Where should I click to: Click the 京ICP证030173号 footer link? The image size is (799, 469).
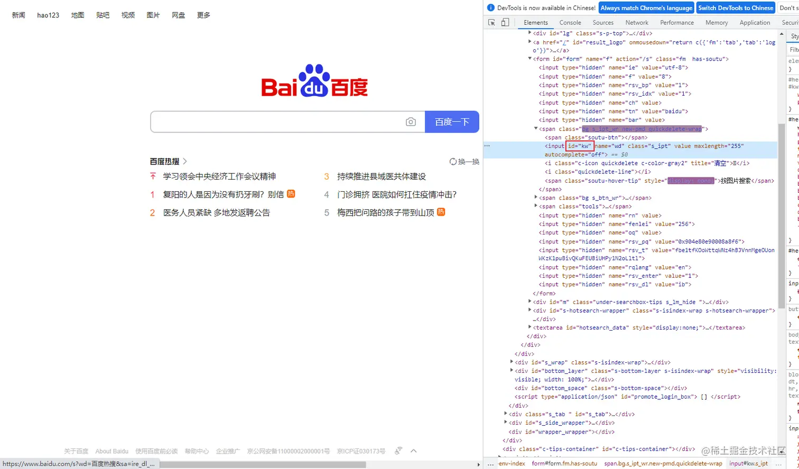point(361,451)
